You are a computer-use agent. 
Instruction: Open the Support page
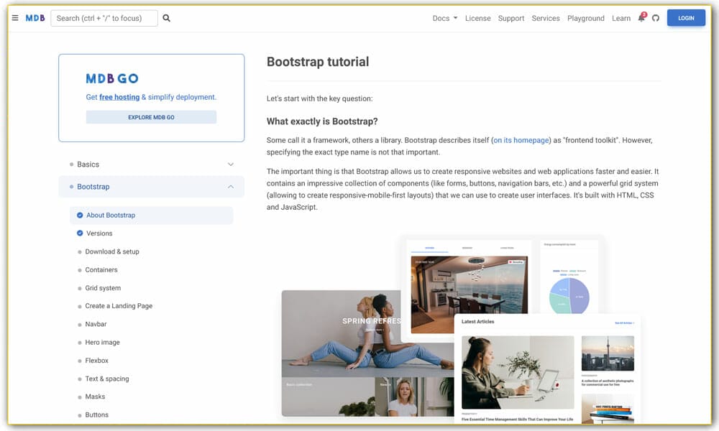coord(510,19)
